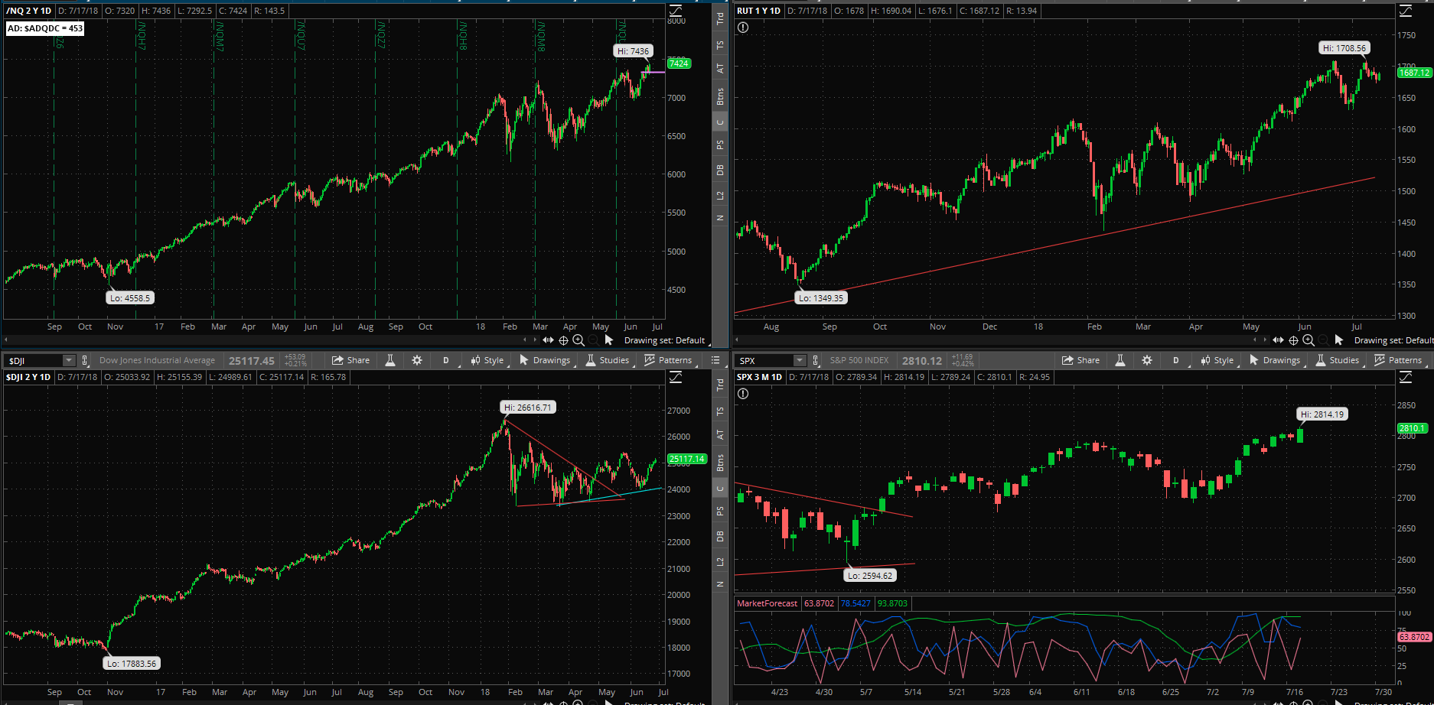Toggle the Btns side tab on the /NQ chart
1434x705 pixels.
tap(720, 96)
